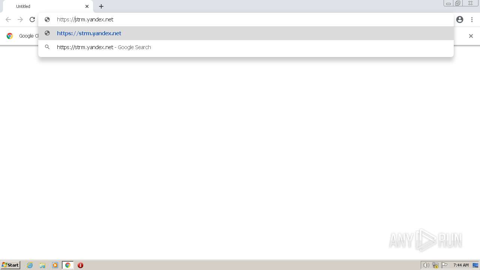The width and height of the screenshot is (480, 270).
Task: Minimize the Chrome window
Action: point(448,3)
